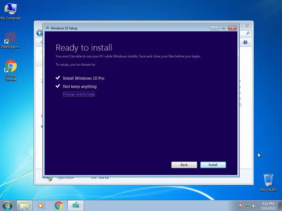Click the Install button
282x211 pixels.
pos(213,165)
